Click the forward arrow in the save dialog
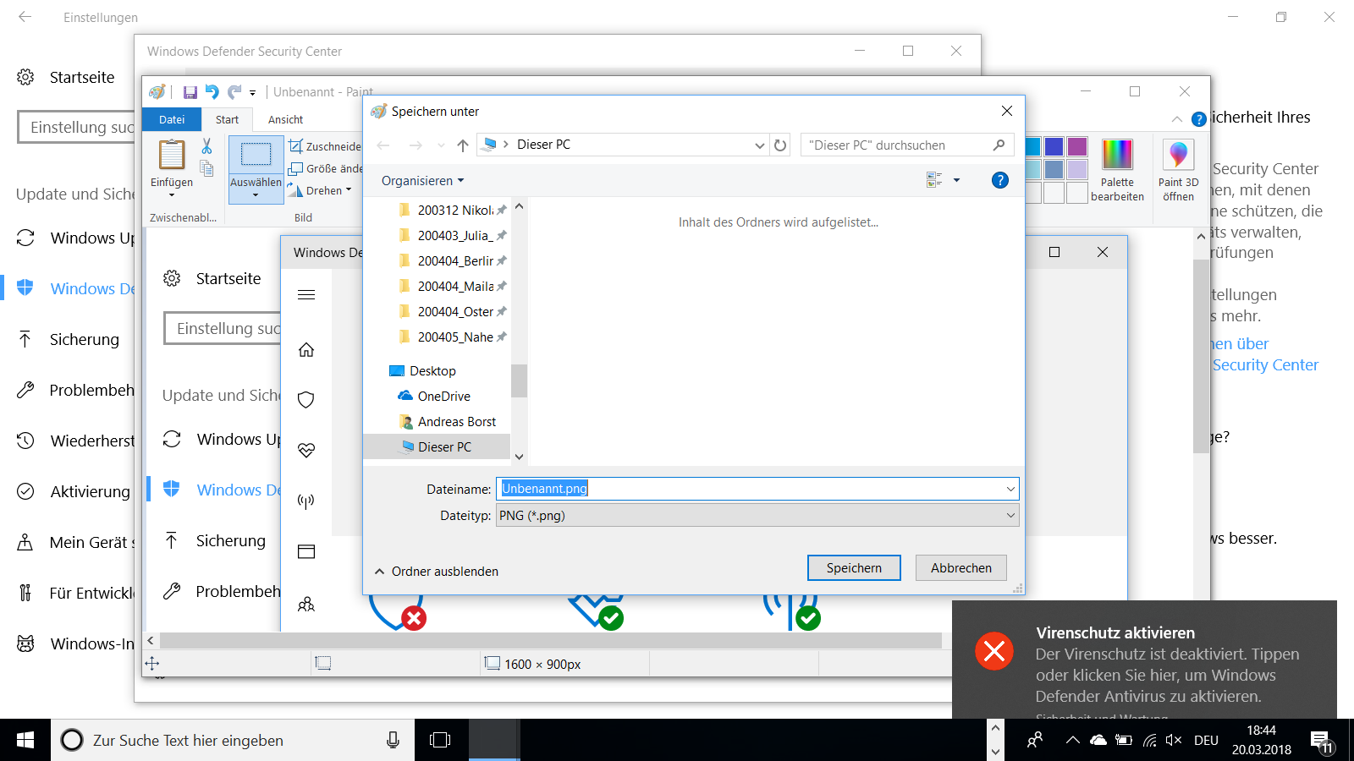This screenshot has width=1354, height=761. click(416, 145)
